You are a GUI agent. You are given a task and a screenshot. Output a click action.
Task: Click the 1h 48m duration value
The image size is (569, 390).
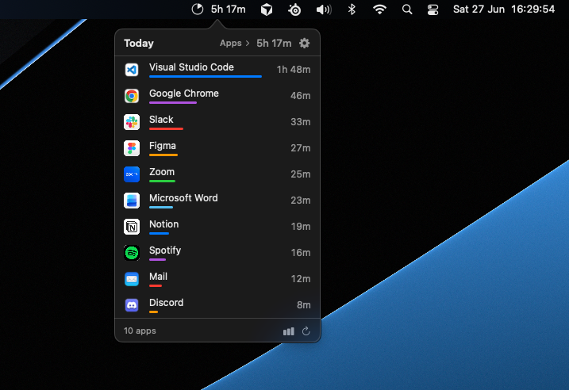294,70
